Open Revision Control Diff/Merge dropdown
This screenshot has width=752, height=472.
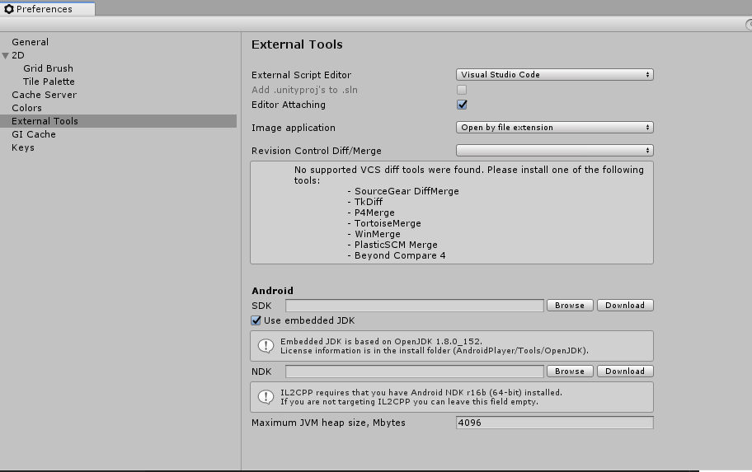pos(554,151)
